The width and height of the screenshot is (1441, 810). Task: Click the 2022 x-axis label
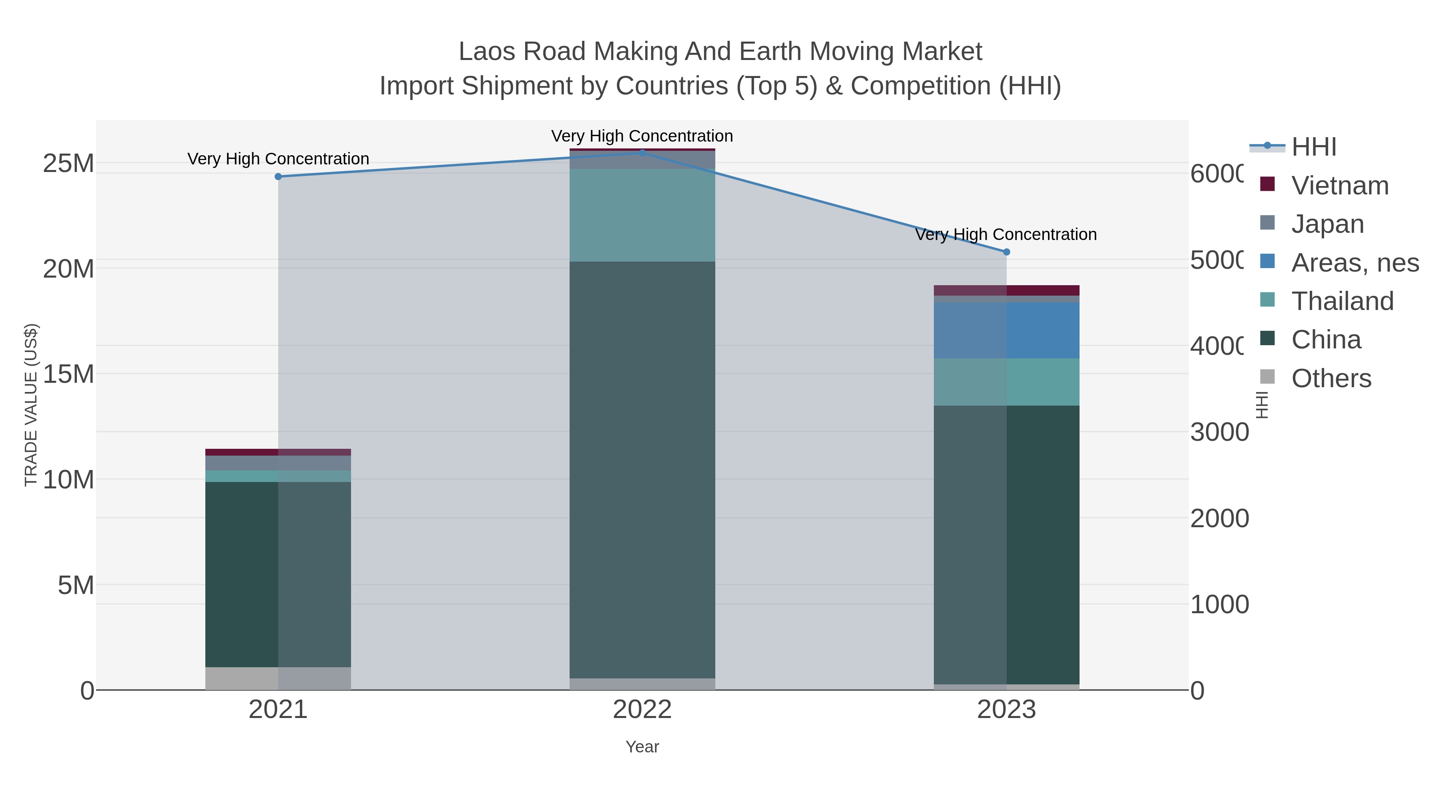(642, 709)
